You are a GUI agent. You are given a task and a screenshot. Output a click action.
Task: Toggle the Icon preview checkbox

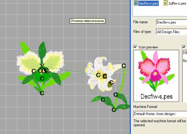pyautogui.click(x=135, y=47)
